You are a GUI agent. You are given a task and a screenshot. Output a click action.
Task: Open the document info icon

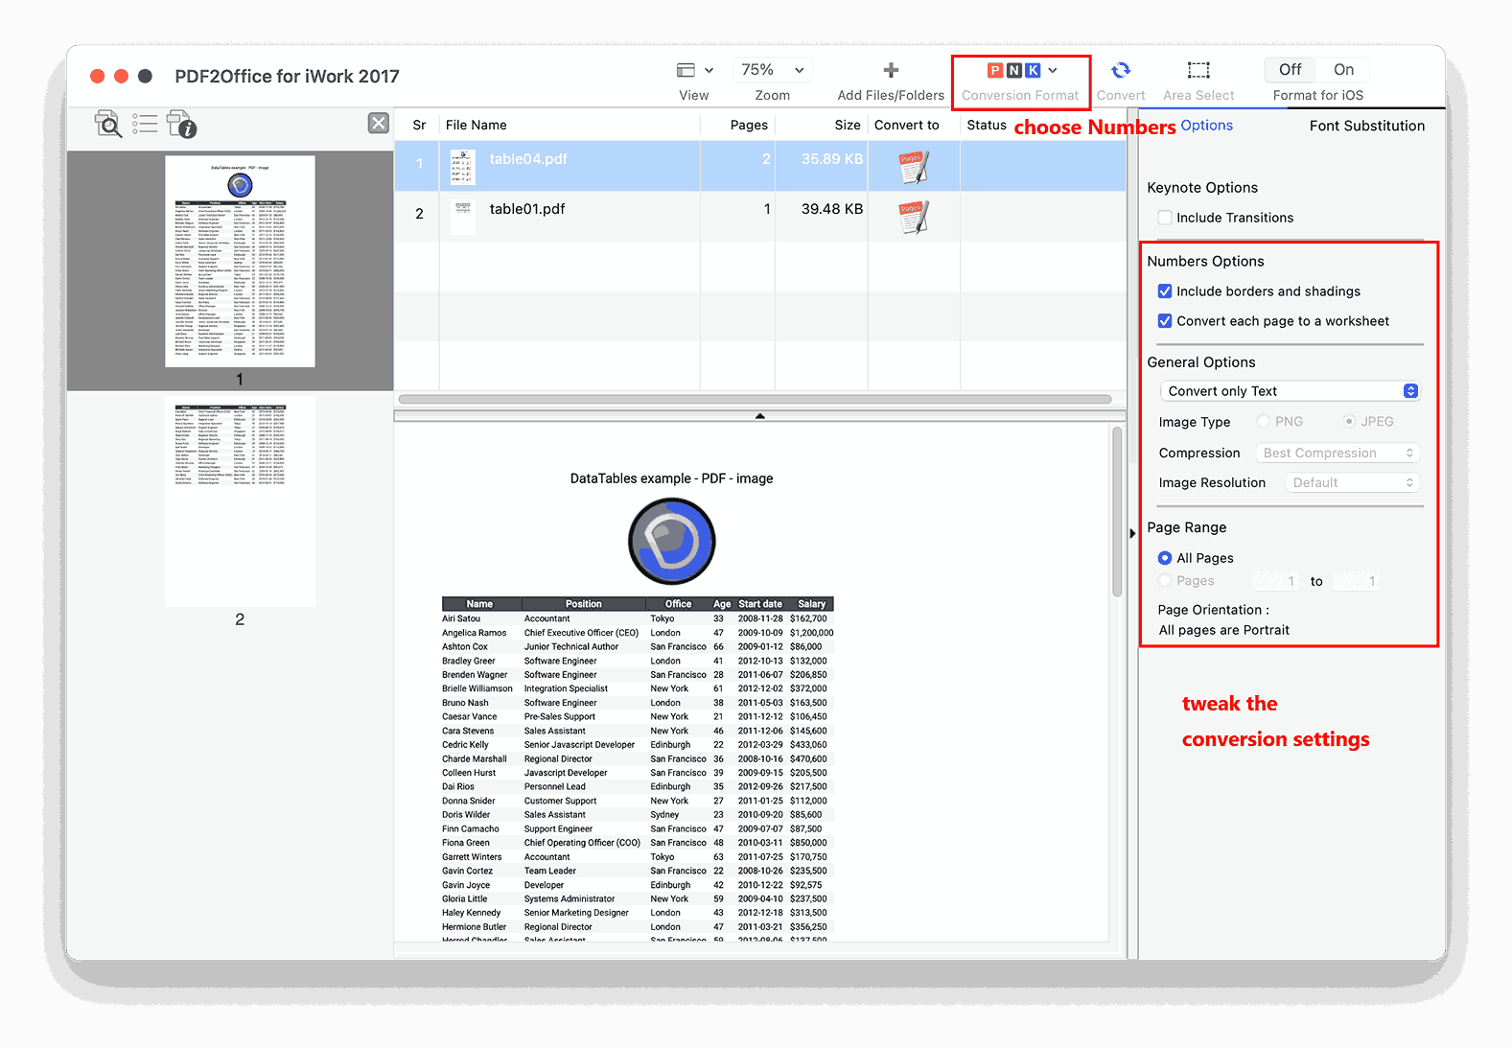[x=181, y=124]
